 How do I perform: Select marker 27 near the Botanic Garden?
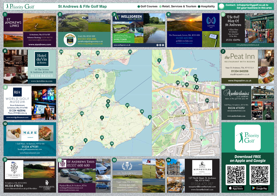(183, 127)
